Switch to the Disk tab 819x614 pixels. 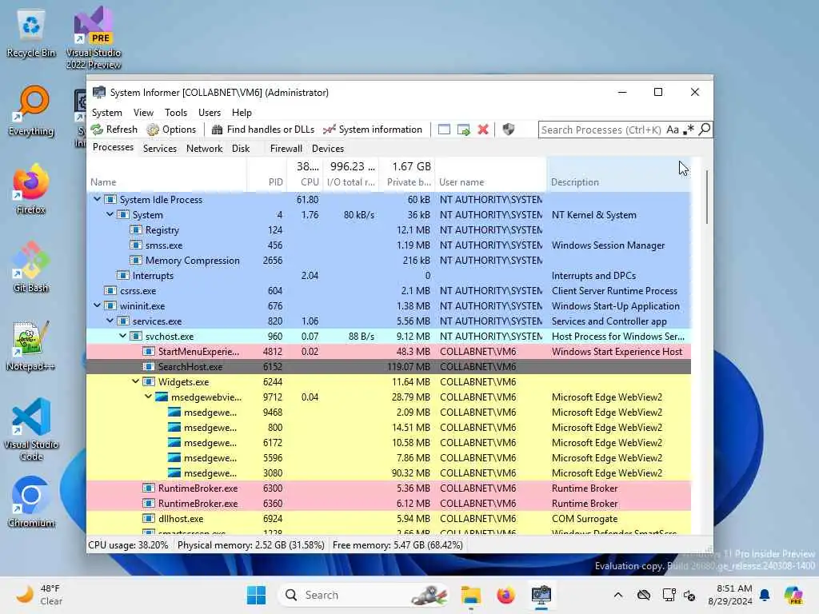point(241,149)
